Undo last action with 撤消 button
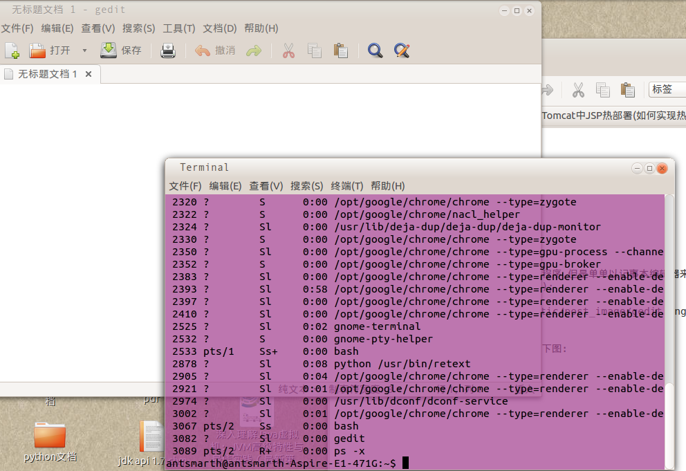This screenshot has width=686, height=471. pos(215,50)
